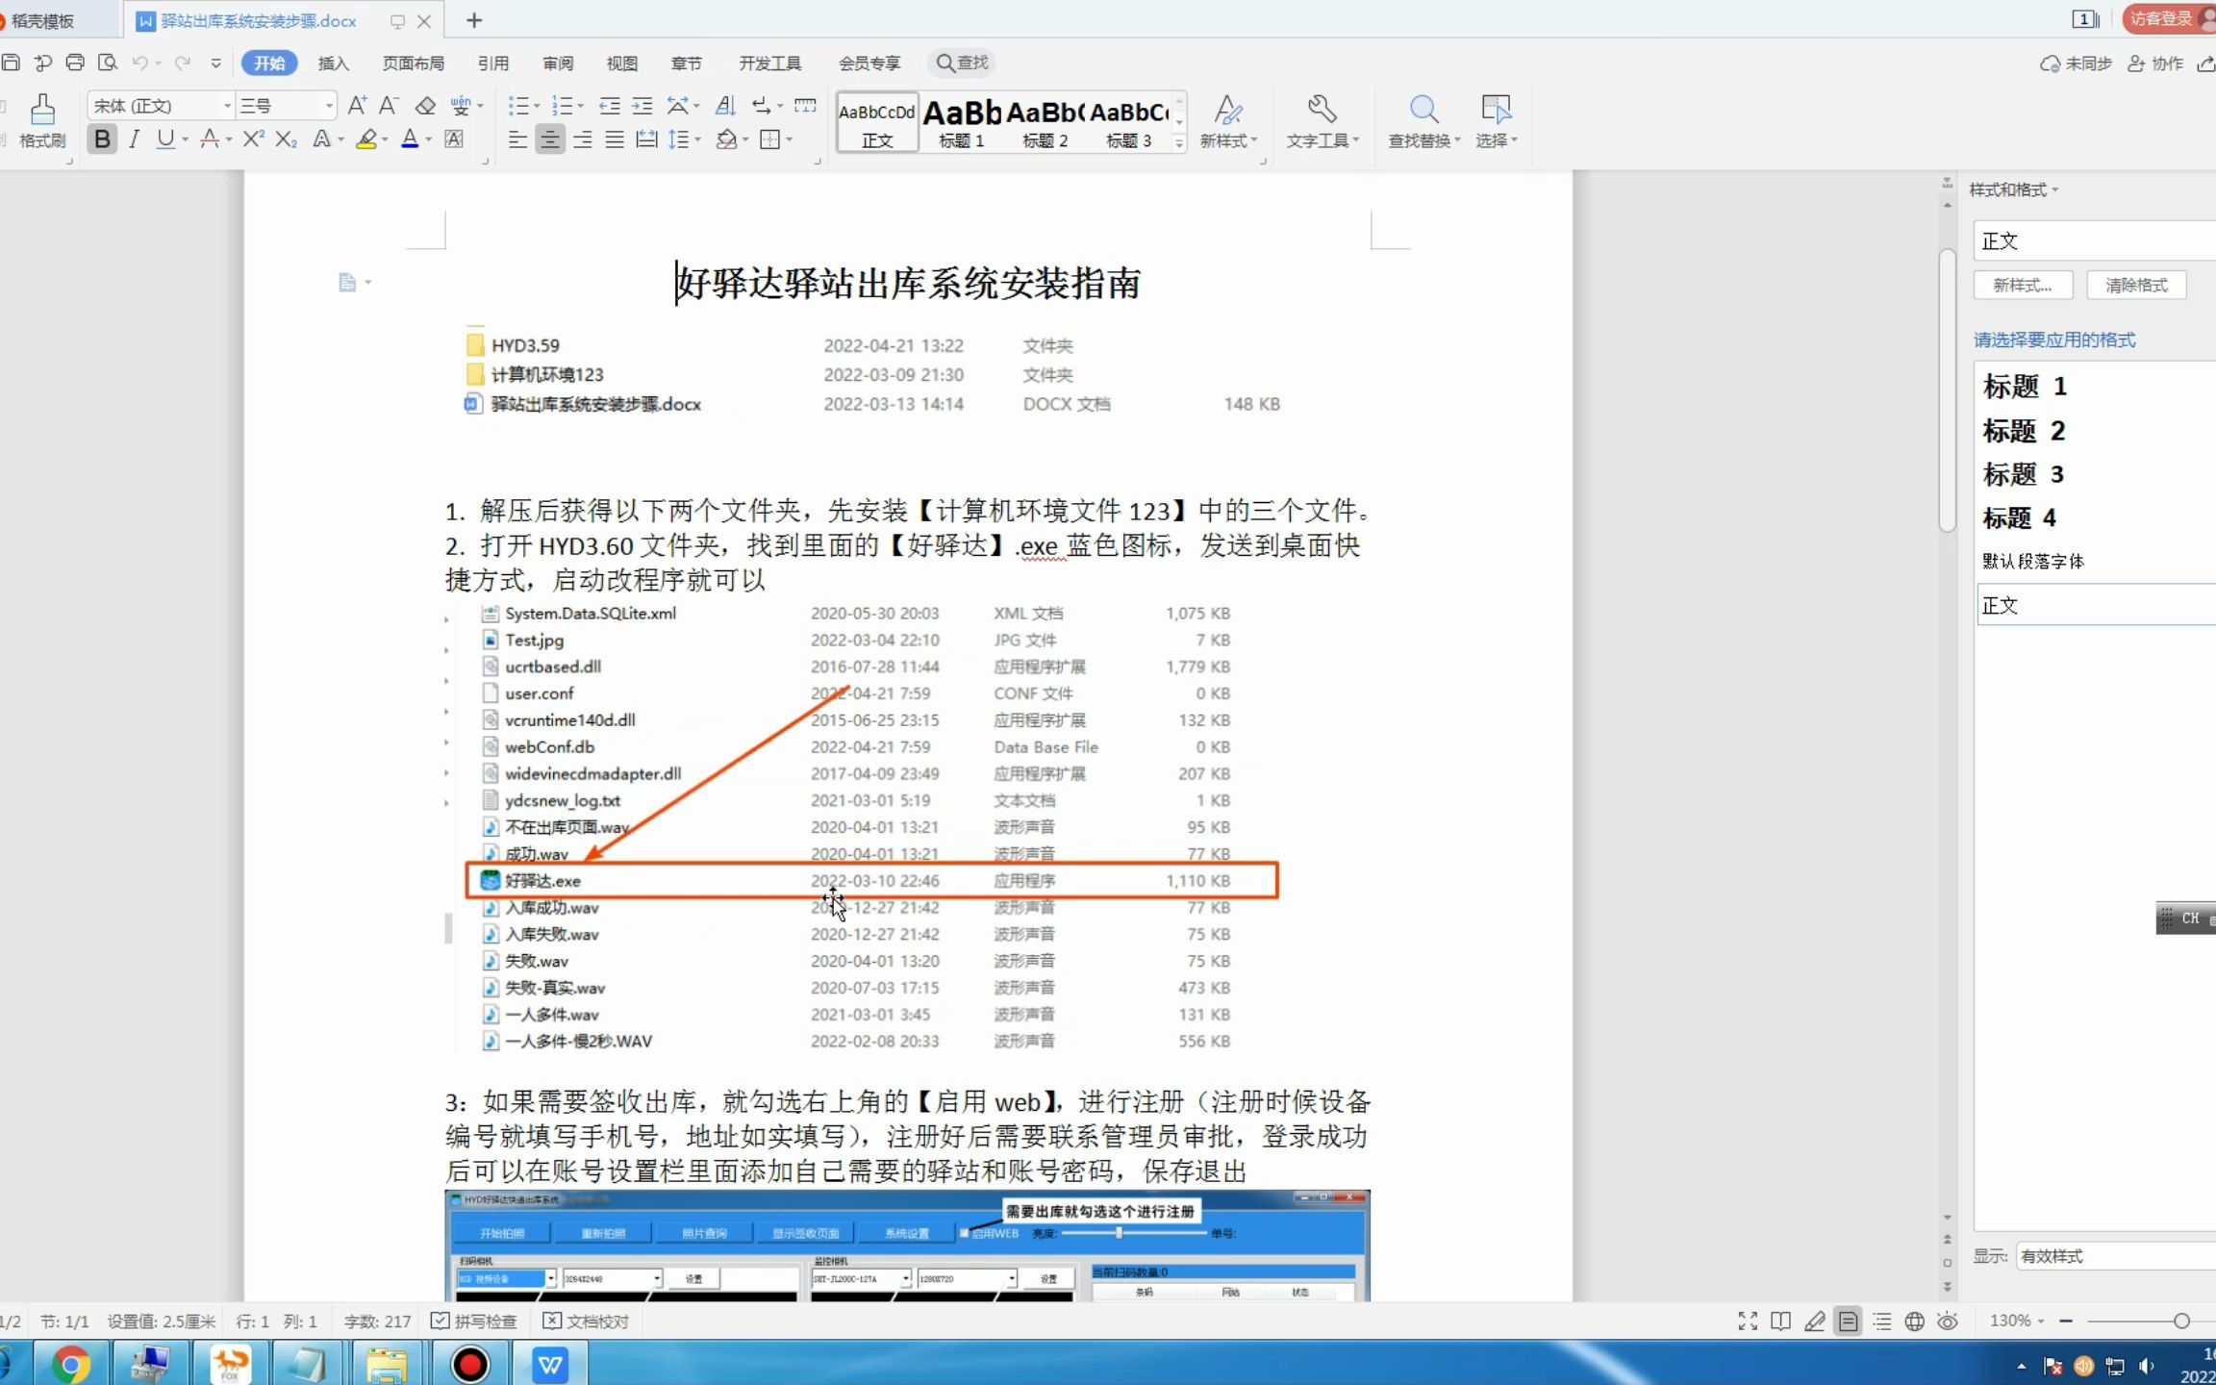Open the font size dropdown 三号
This screenshot has width=2216, height=1385.
coord(329,106)
